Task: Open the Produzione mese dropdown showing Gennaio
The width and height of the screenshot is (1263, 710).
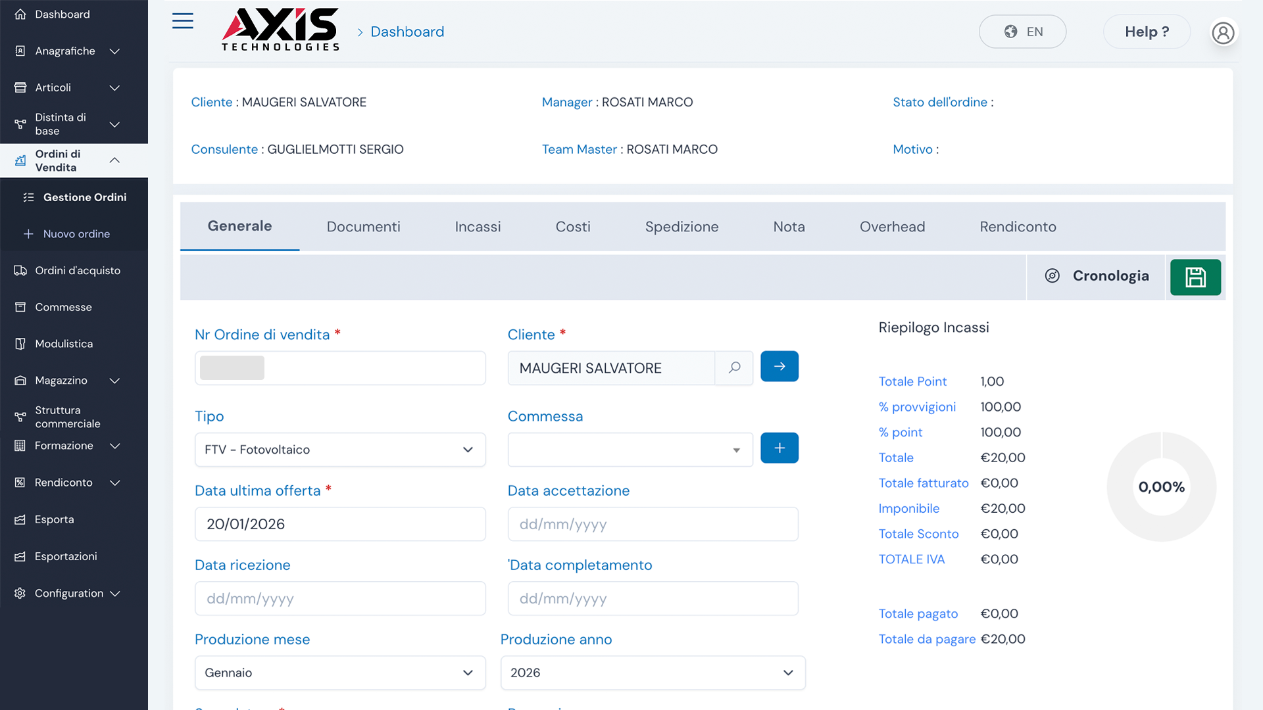Action: (340, 673)
